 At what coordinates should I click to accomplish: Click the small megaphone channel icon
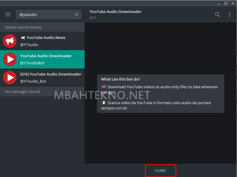click(x=23, y=38)
